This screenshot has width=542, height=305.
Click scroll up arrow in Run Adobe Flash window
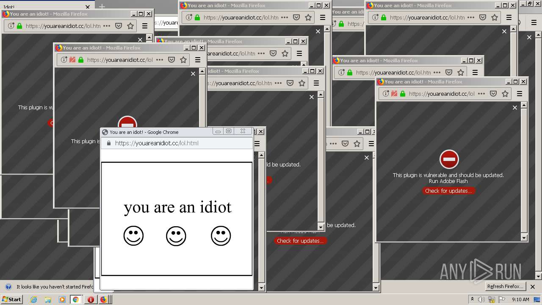[x=524, y=105]
